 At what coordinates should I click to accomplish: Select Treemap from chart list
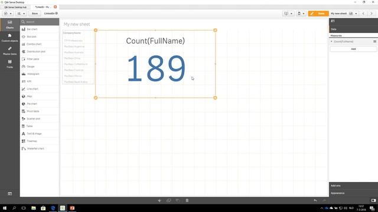click(40, 141)
